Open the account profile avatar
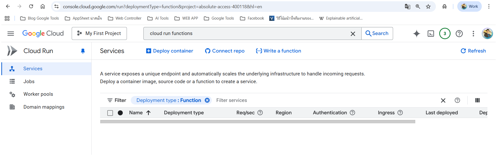497x156 pixels. click(x=487, y=33)
